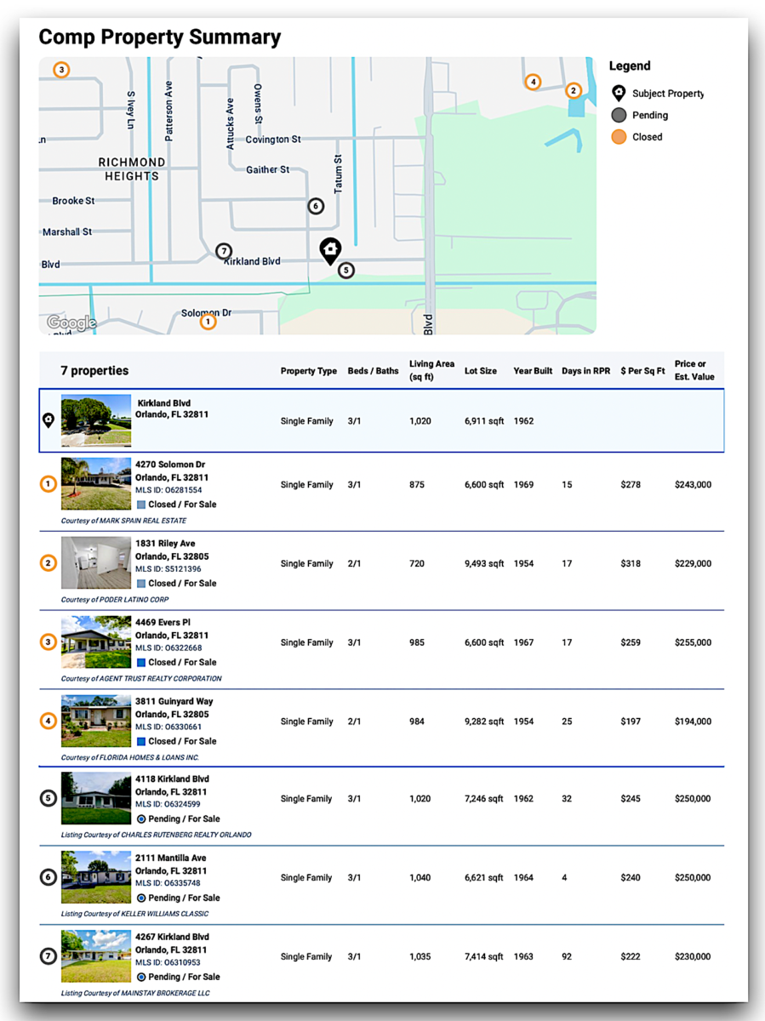Click Courtesy of MARK SPAIN REAL ESTATE
The width and height of the screenshot is (765, 1021).
tap(123, 521)
